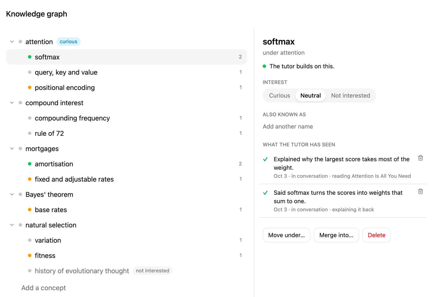Click the red Delete button
Image resolution: width=432 pixels, height=297 pixels.
376,235
